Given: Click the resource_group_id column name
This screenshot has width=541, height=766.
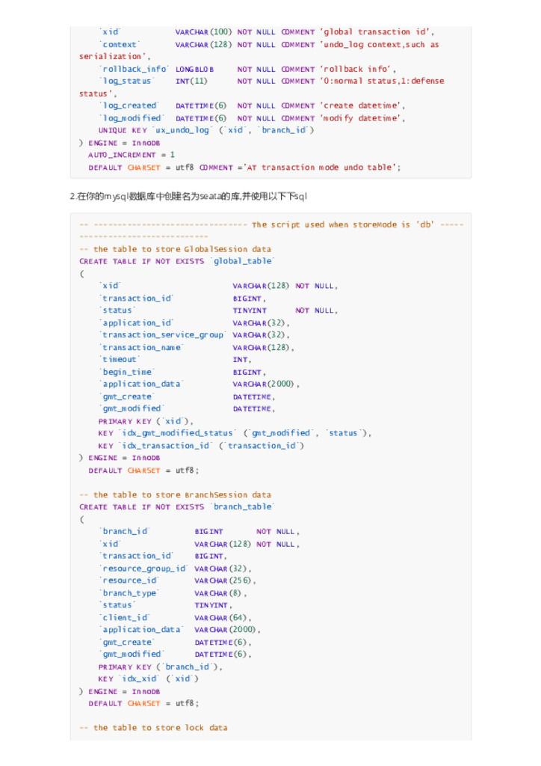Looking at the screenshot, I should click(143, 569).
